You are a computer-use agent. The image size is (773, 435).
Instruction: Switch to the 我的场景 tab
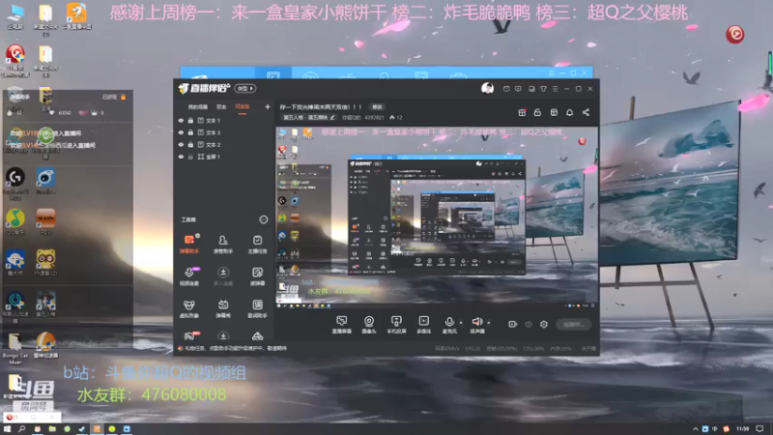pos(198,106)
